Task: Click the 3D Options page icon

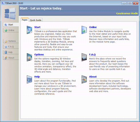Action: [29, 57]
